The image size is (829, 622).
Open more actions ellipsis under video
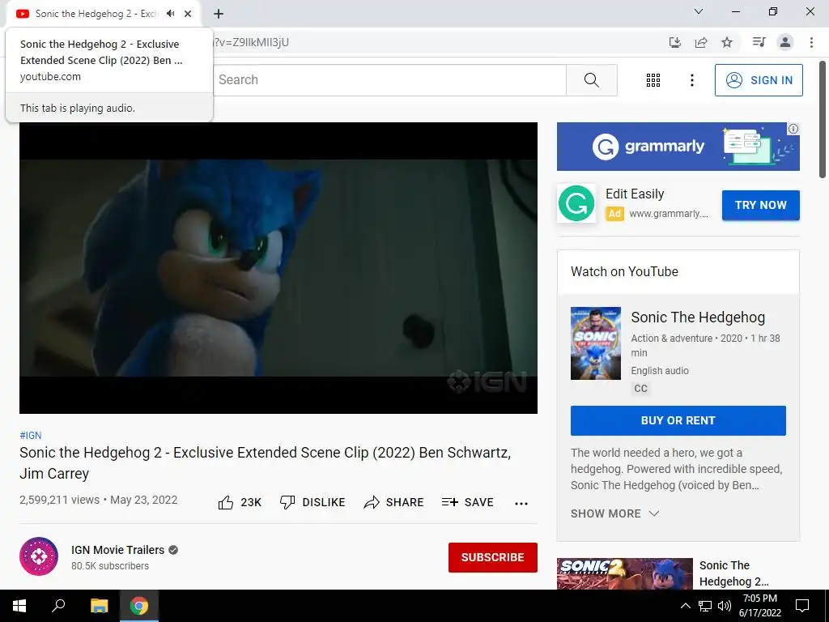[521, 503]
